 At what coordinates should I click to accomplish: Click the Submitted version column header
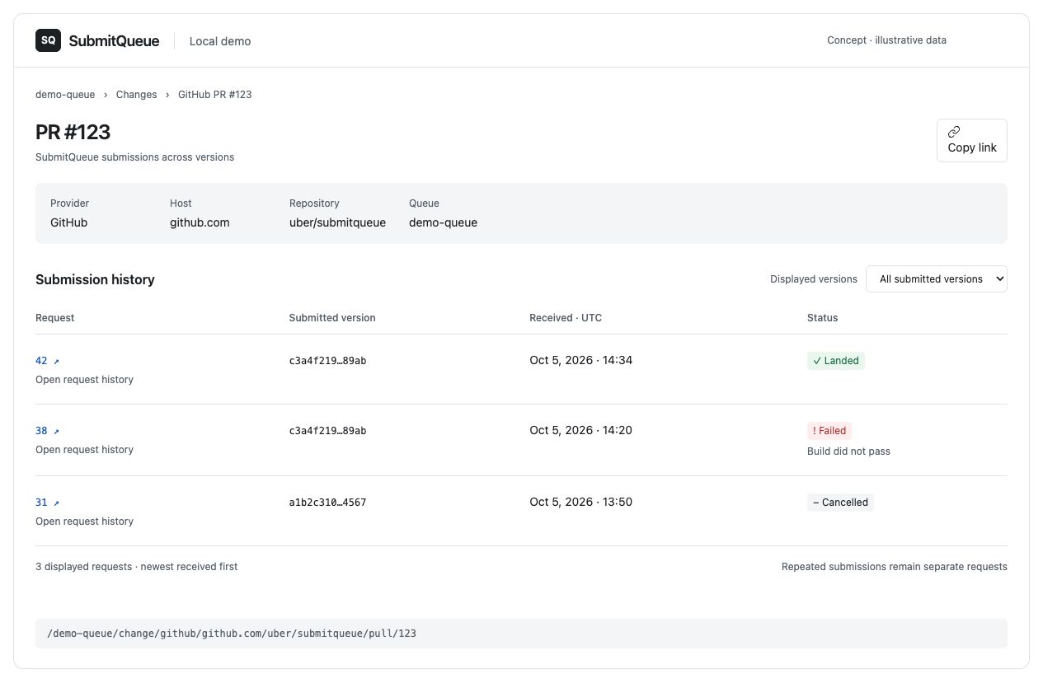[332, 318]
